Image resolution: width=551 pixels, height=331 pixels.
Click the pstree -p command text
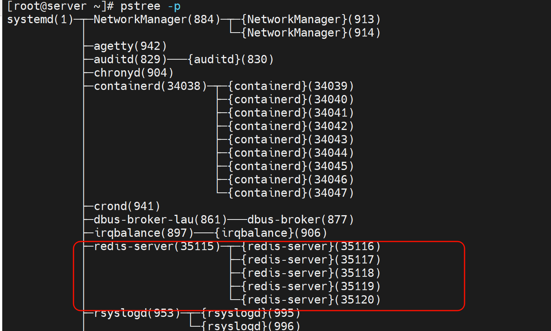[x=150, y=6]
